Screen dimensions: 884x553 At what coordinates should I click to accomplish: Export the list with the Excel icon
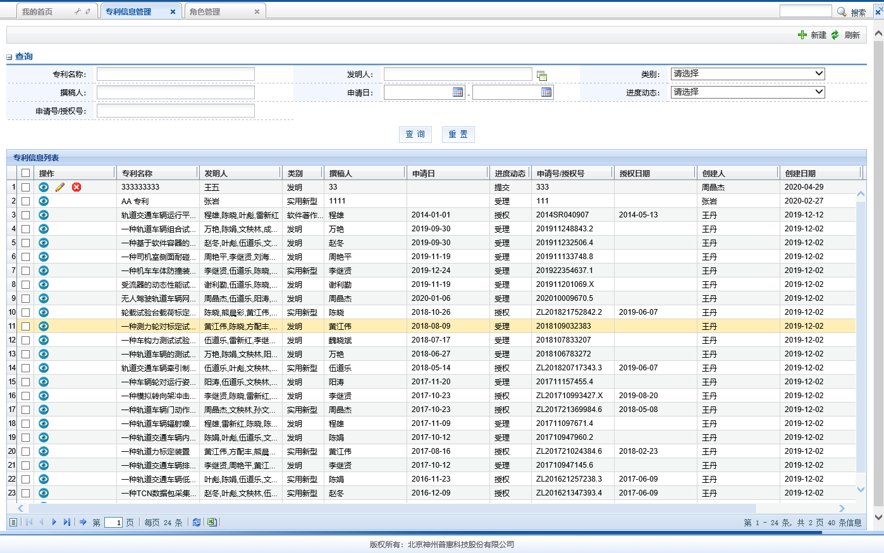tap(212, 522)
